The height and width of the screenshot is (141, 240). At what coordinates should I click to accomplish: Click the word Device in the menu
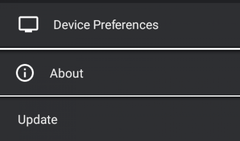(72, 25)
